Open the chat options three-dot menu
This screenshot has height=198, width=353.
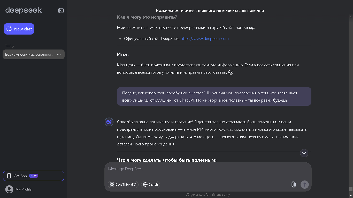click(x=59, y=54)
